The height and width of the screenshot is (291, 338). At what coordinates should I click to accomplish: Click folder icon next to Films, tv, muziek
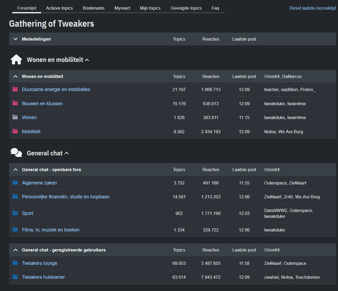click(15, 230)
